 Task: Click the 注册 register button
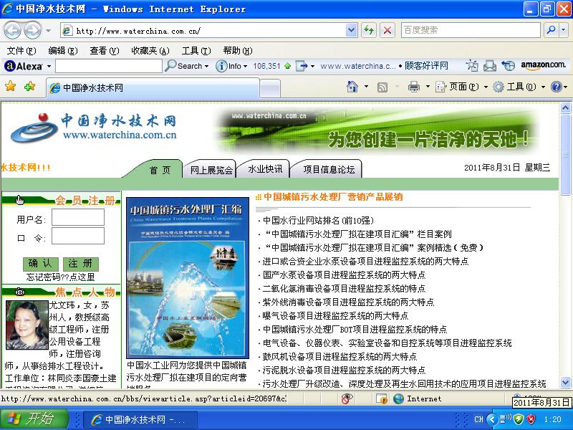81,263
